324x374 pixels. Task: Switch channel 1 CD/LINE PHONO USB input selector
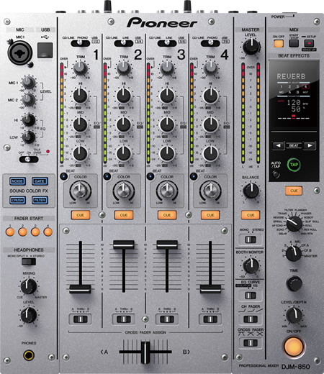[80, 43]
